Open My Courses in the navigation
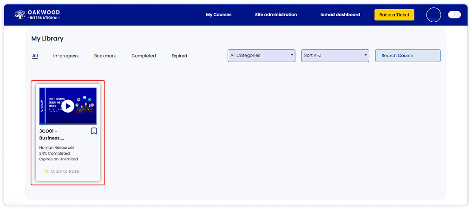 [x=218, y=15]
